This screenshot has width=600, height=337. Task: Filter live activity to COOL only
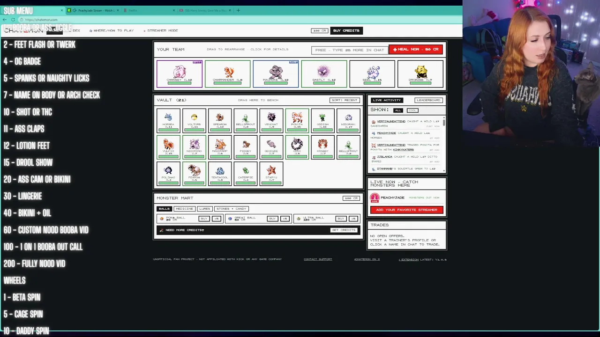click(412, 110)
